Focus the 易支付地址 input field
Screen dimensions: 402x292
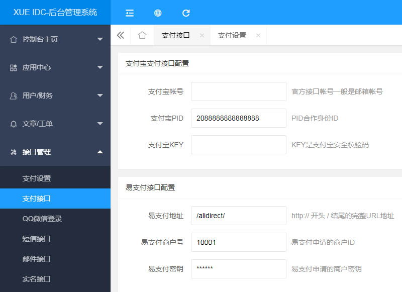(238, 216)
